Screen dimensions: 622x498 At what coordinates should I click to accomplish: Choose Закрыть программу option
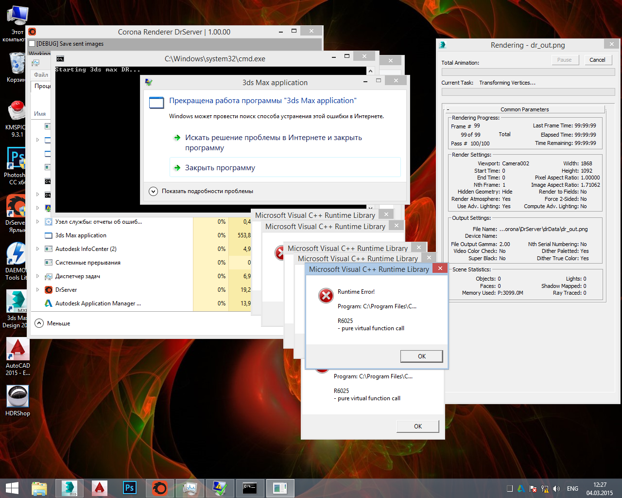pos(285,167)
